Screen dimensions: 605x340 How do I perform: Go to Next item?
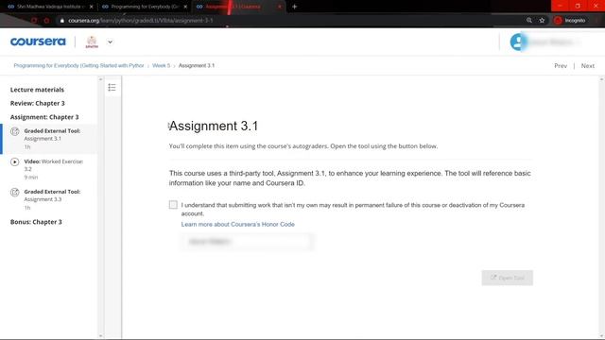(588, 66)
